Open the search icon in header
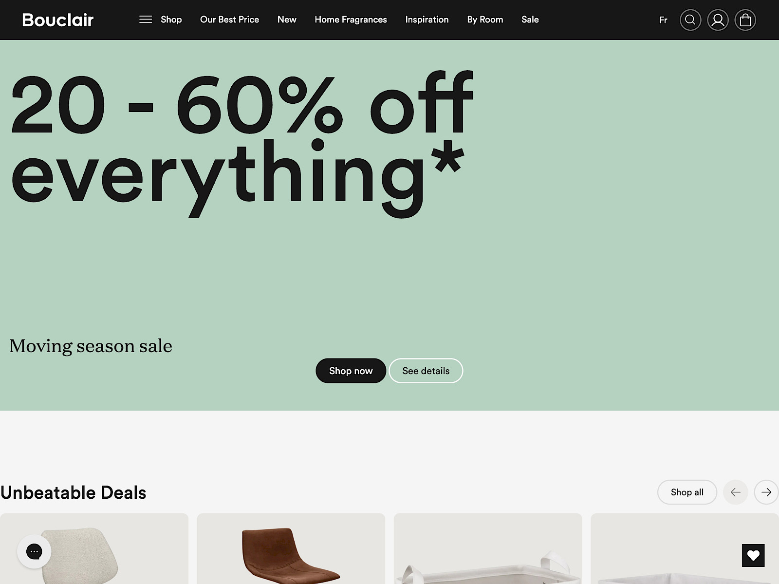Screen dimensions: 779x584 [x=690, y=20]
